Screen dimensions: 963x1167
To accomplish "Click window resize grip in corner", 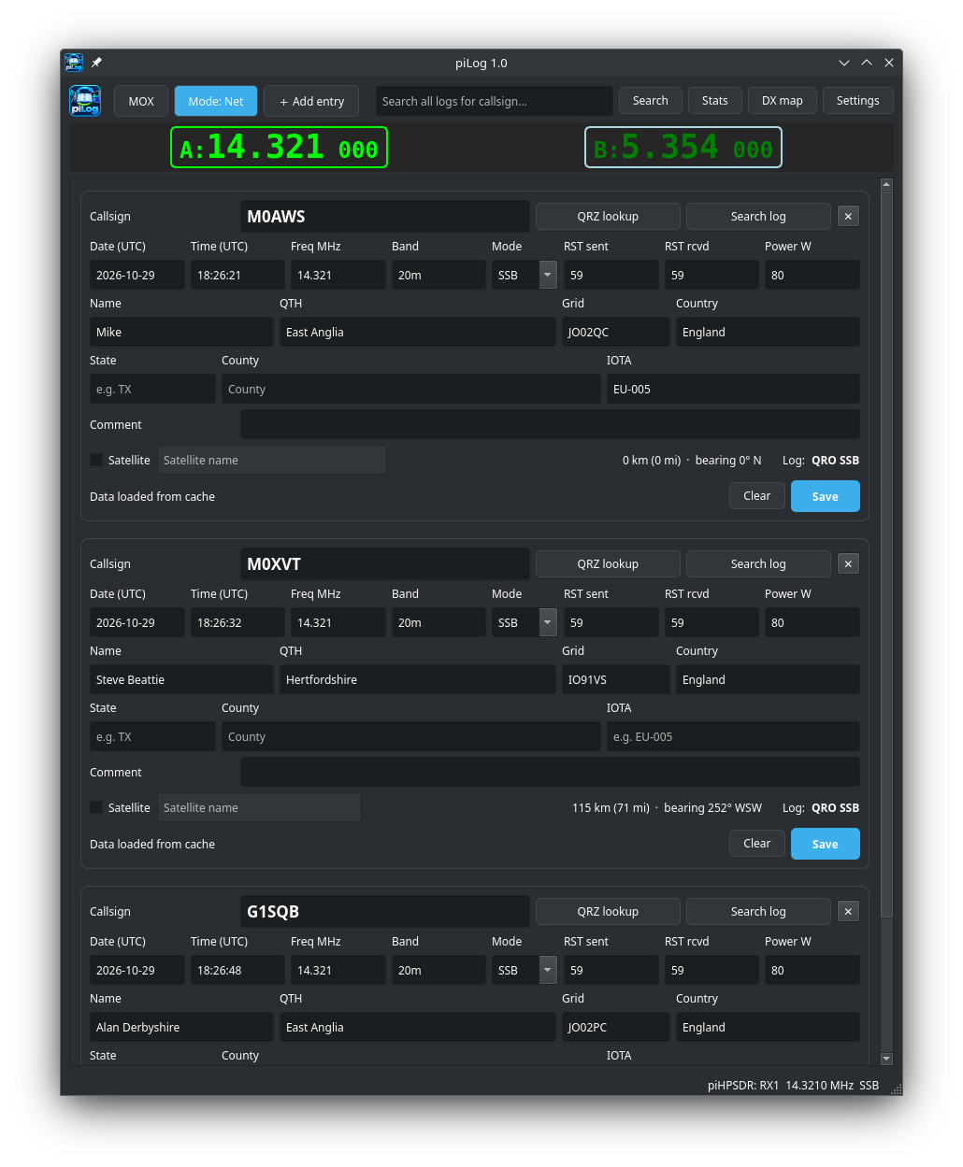I will [897, 1089].
